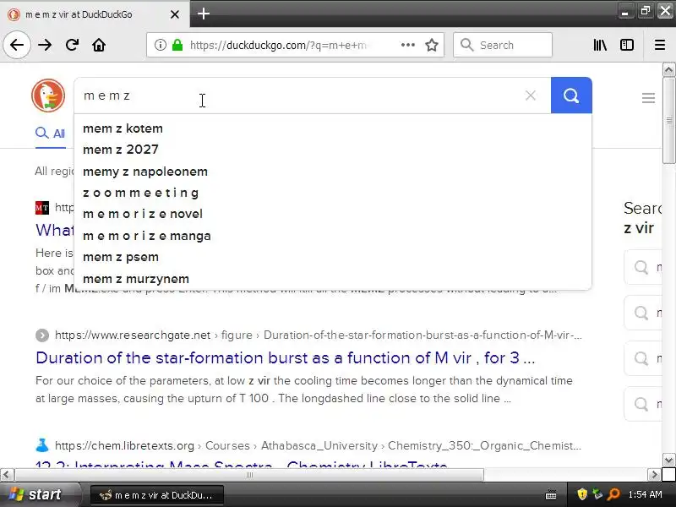Click horizontal scrollbar left arrow
This screenshot has width=676, height=507.
7,475
